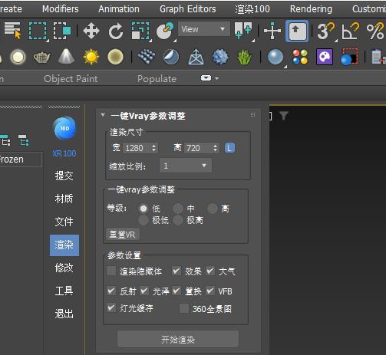Click the yellow sphere light icon

tap(115, 57)
